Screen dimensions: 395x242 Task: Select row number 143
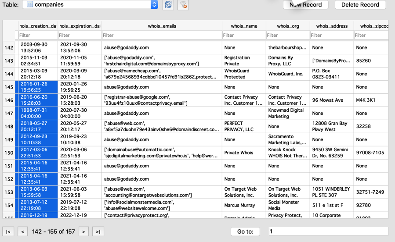[x=9, y=60]
